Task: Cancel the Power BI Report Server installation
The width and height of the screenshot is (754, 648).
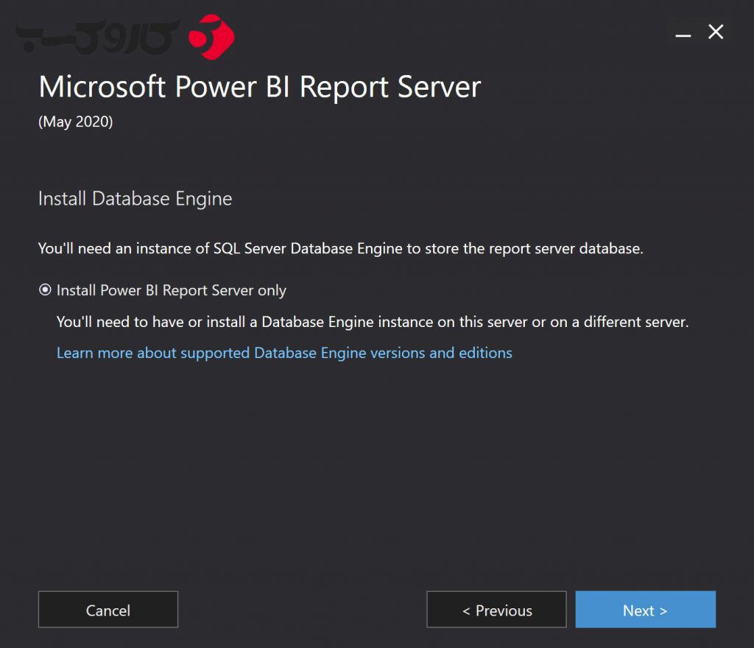Action: point(108,610)
